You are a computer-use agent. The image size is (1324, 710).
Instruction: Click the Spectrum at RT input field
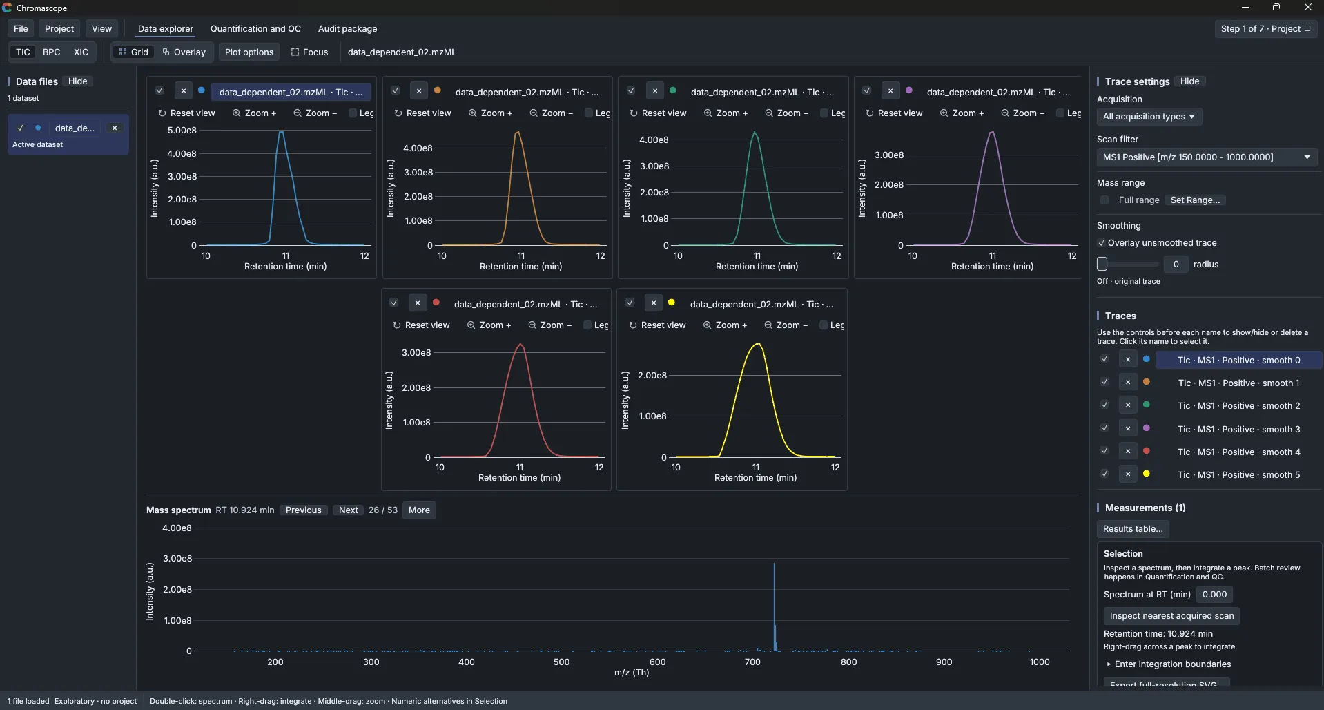[1214, 594]
